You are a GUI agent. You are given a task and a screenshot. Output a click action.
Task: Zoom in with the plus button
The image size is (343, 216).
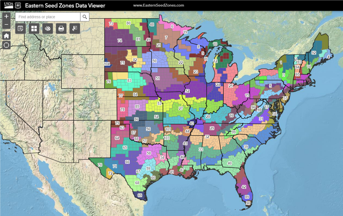pyautogui.click(x=6, y=16)
